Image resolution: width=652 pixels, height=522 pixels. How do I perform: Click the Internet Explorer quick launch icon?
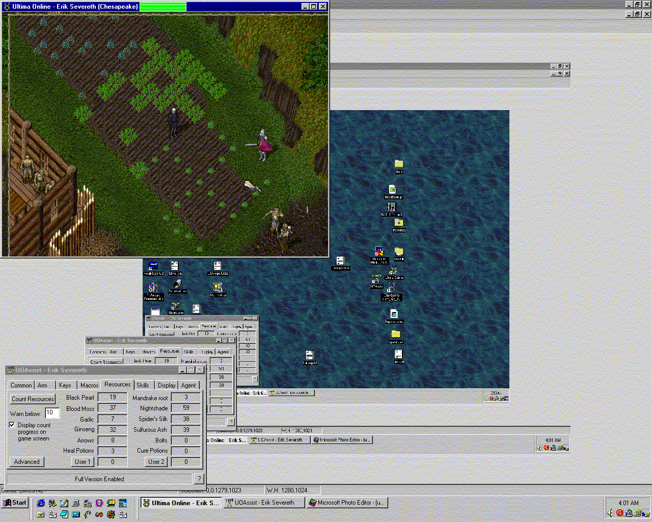tap(41, 503)
